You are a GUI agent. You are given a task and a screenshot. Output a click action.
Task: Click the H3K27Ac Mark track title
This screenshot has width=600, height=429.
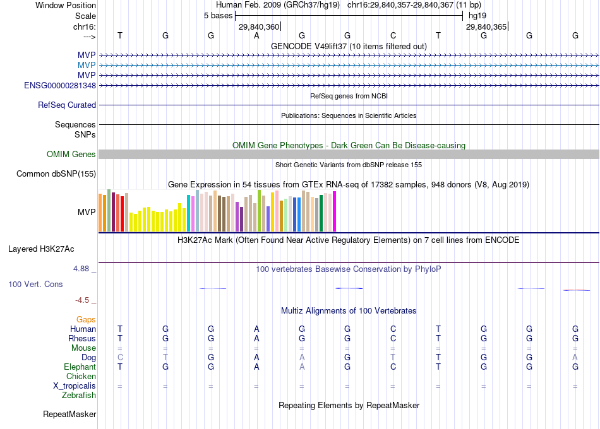(x=349, y=240)
